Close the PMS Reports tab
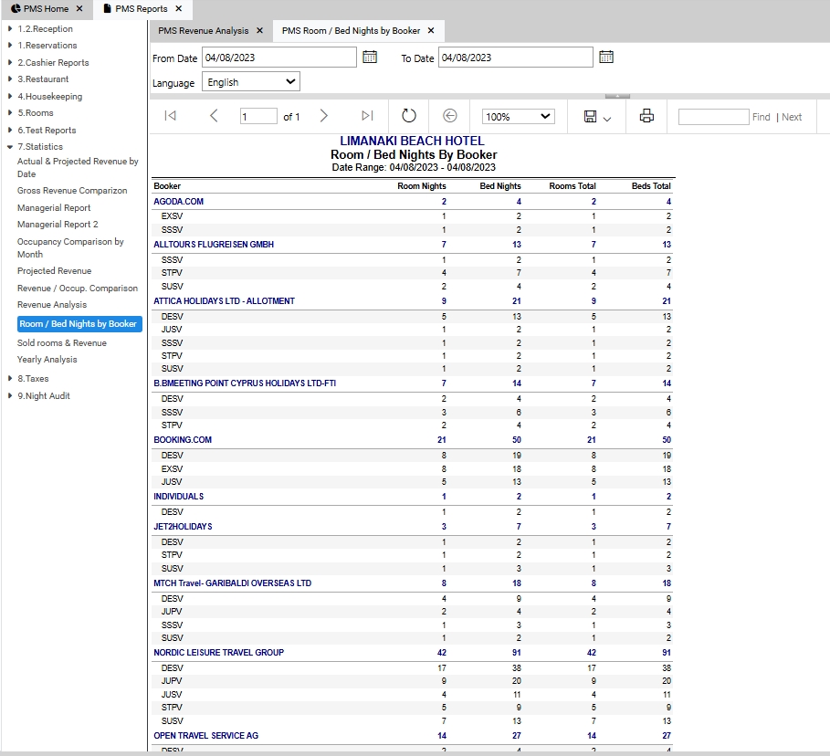Screen dimensions: 830x756 [x=178, y=8]
